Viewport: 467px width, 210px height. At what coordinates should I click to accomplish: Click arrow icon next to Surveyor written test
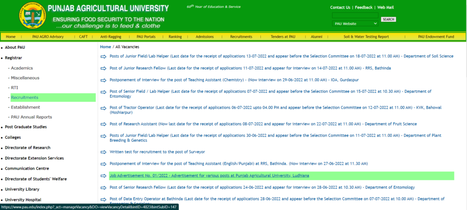(104, 152)
